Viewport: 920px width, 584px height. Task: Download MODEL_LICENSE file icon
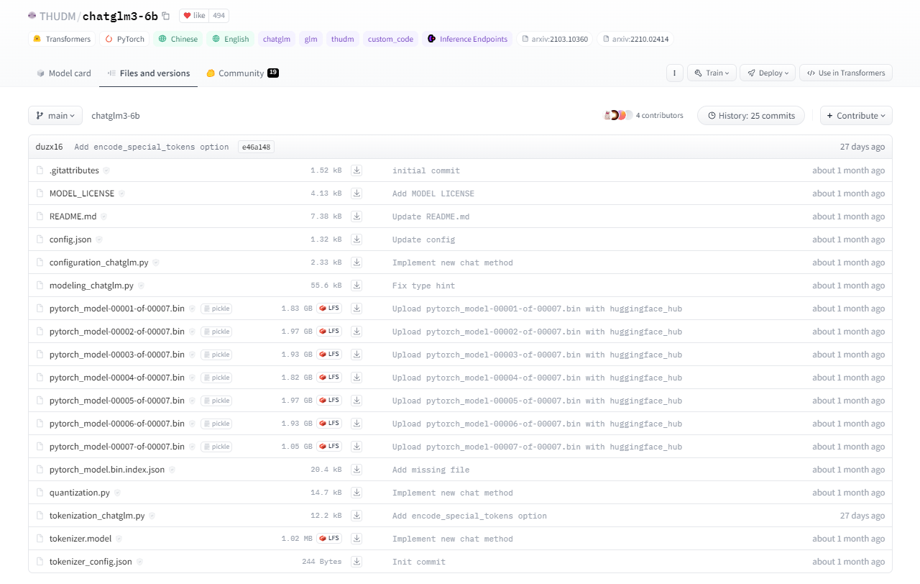[x=356, y=193]
